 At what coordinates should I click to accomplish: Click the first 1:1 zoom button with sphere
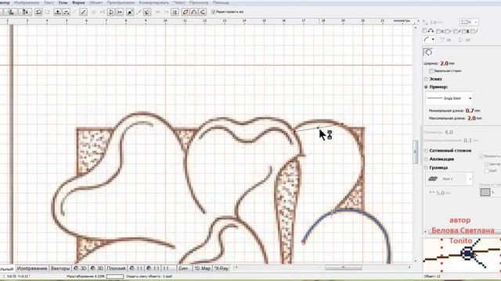(x=136, y=269)
